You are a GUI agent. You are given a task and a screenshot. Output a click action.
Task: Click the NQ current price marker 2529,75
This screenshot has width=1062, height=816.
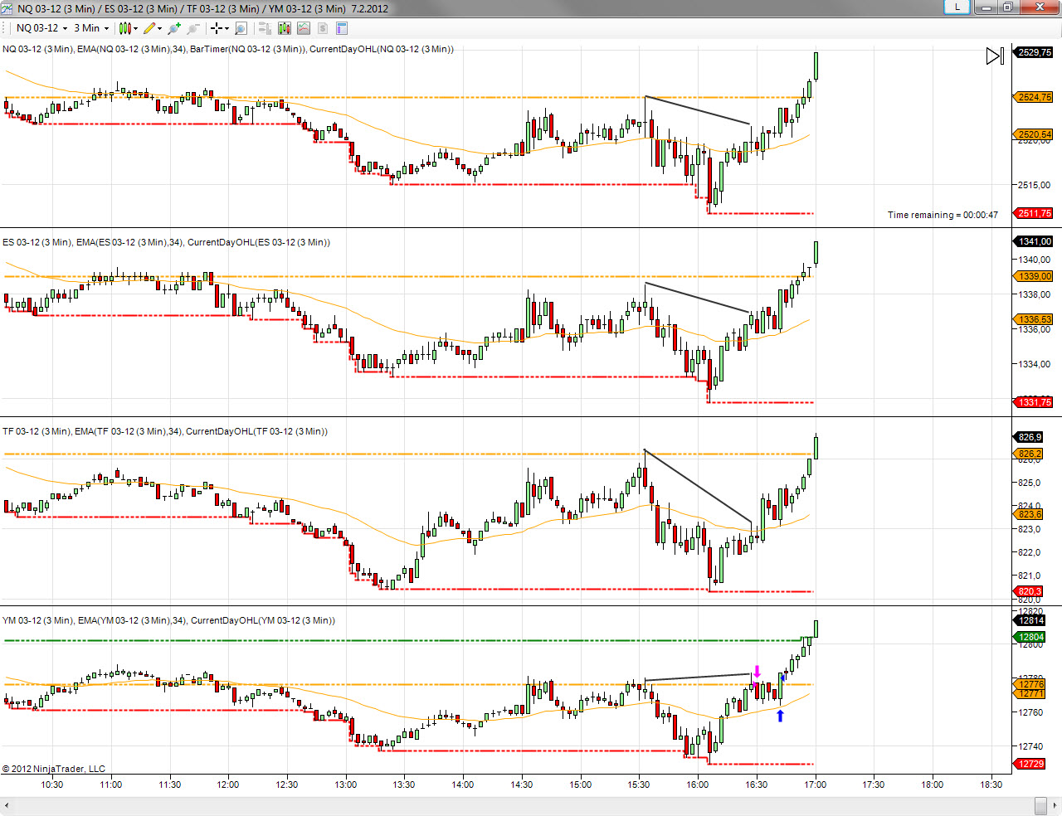[x=1033, y=52]
